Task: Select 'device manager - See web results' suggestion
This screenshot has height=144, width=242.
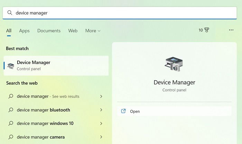Action: pyautogui.click(x=56, y=96)
